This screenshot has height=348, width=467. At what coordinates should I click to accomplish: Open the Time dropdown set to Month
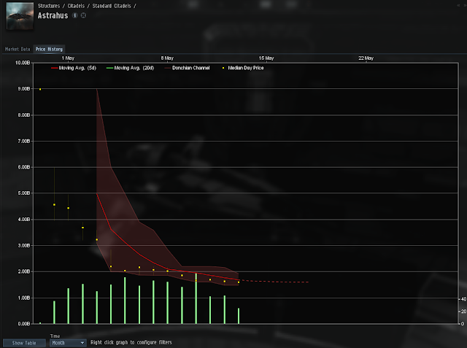68,343
